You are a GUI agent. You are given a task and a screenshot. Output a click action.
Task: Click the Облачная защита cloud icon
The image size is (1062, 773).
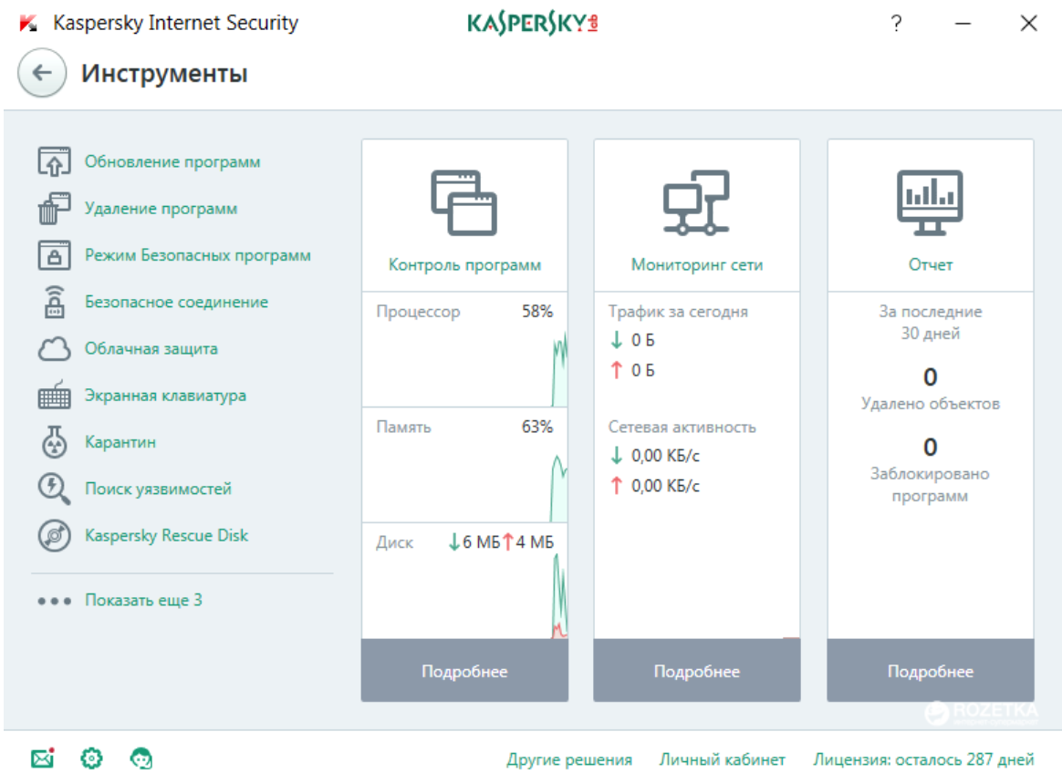click(x=54, y=348)
